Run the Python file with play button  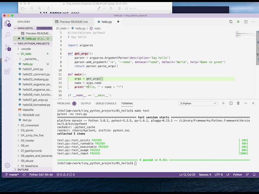(238, 21)
